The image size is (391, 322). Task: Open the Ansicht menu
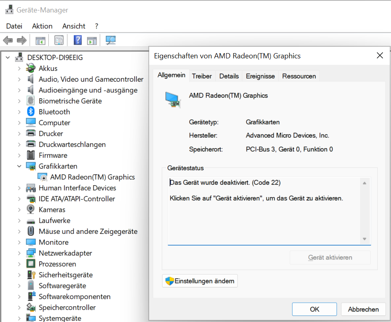(x=74, y=26)
